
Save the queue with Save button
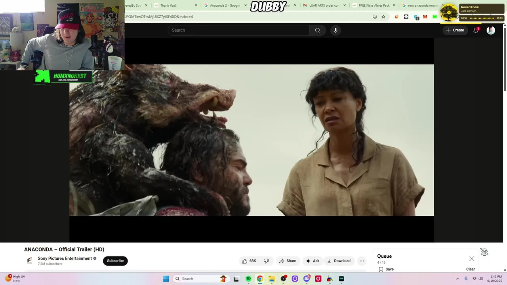(386, 269)
